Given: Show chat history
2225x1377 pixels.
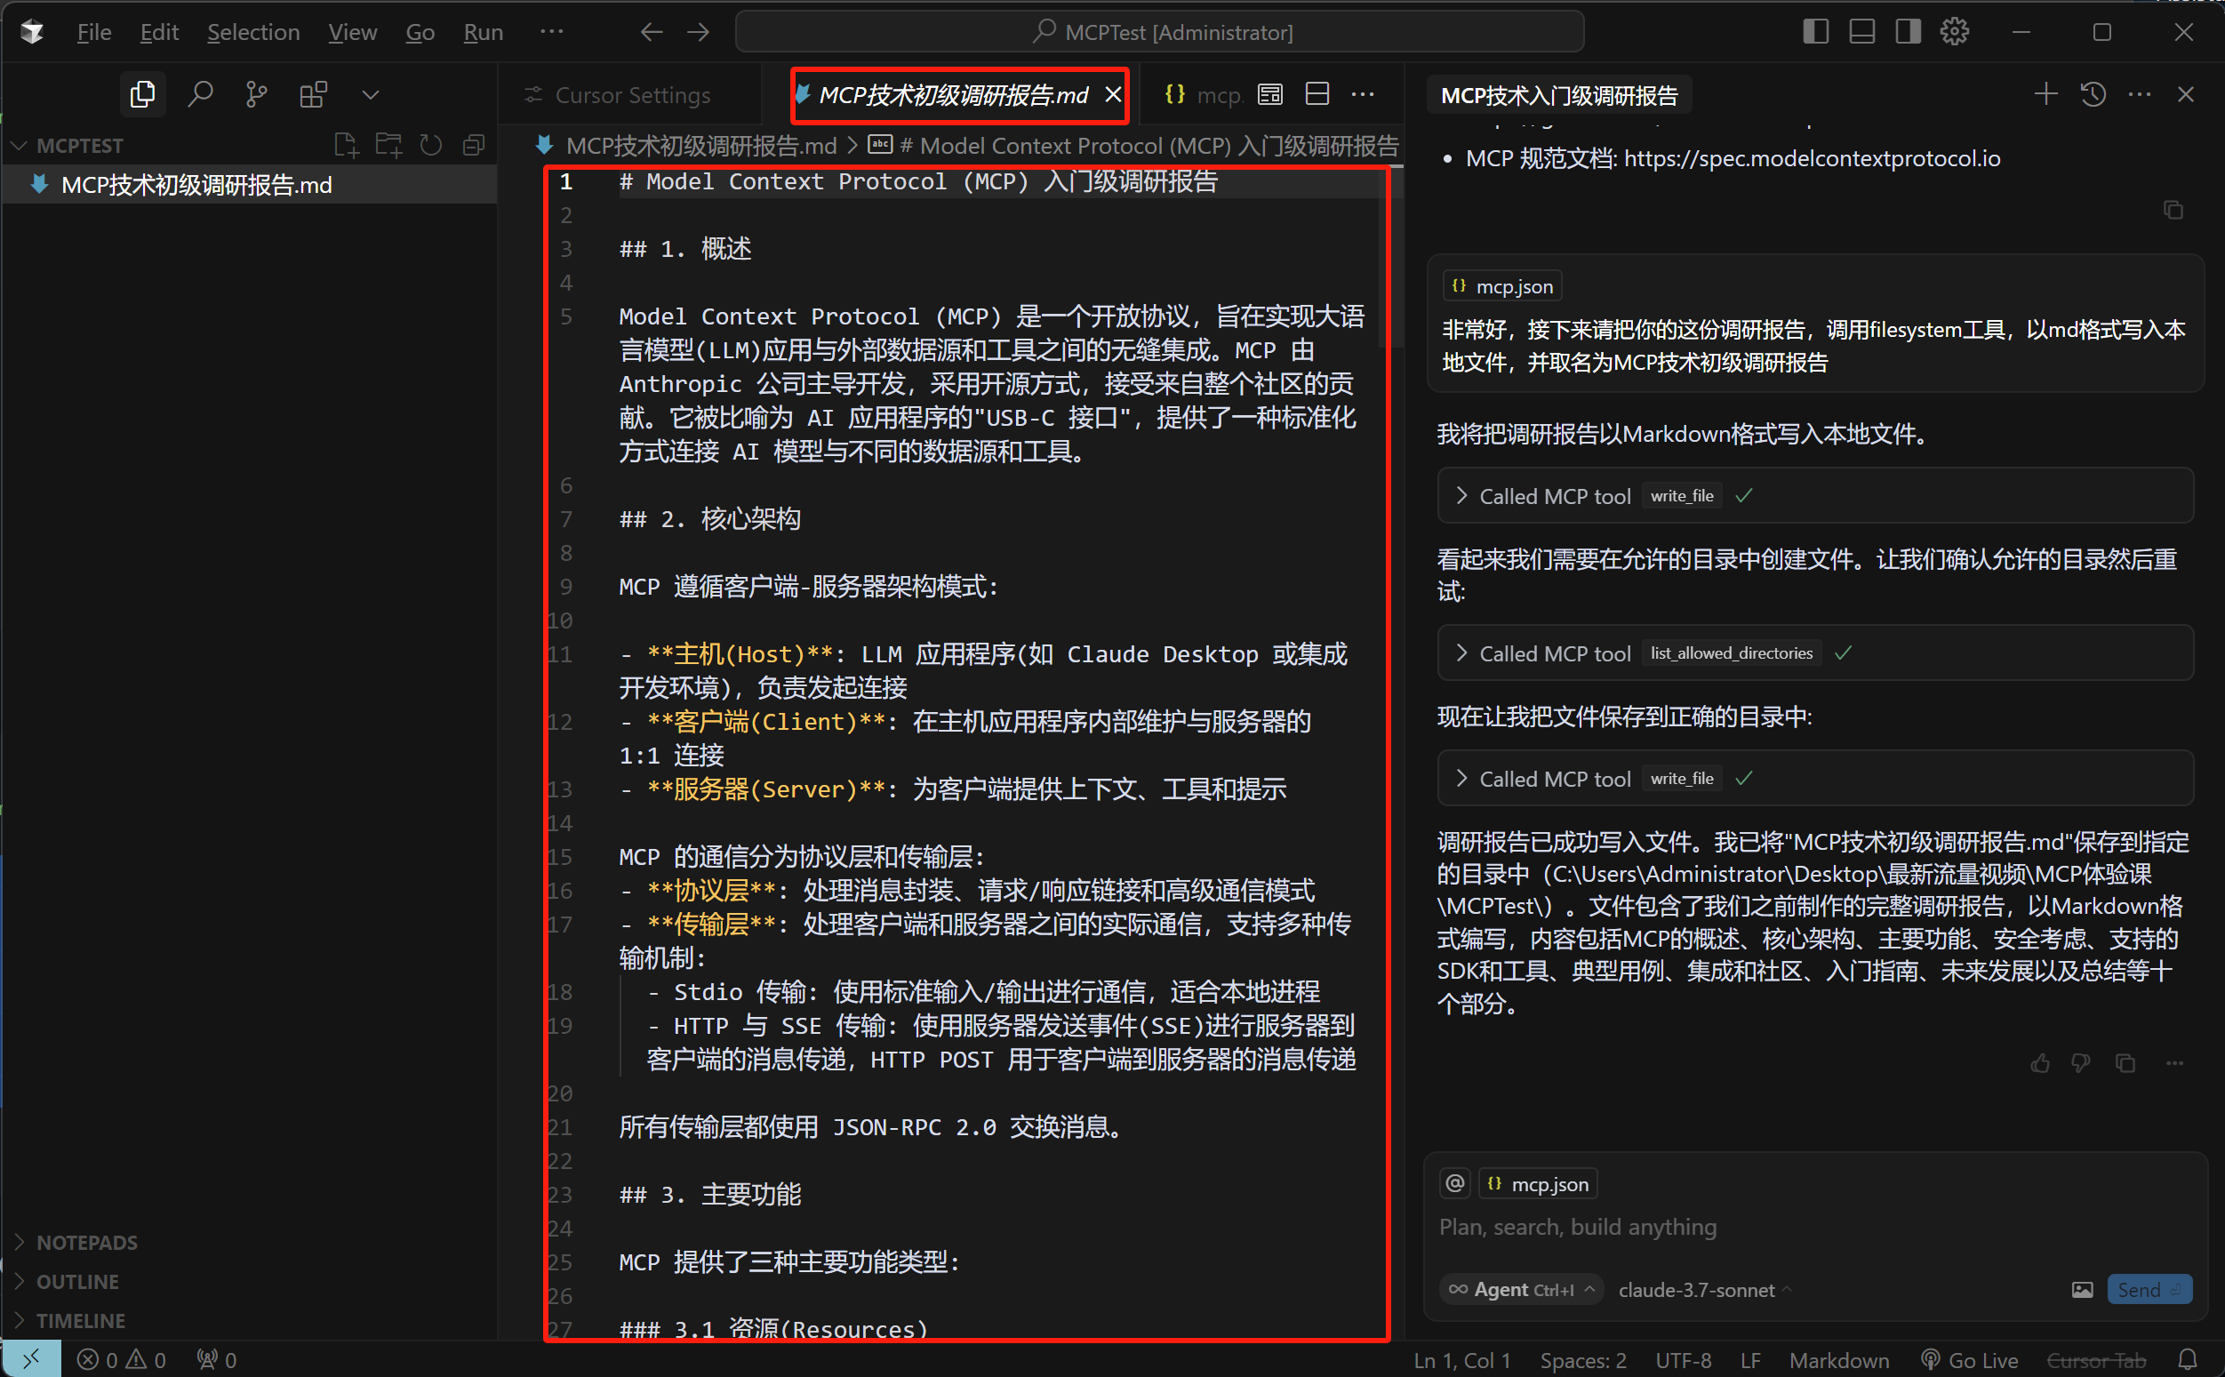Looking at the screenshot, I should click(x=2093, y=95).
